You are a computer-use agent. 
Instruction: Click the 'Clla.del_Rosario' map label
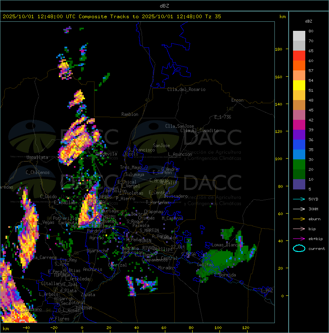coord(186,89)
